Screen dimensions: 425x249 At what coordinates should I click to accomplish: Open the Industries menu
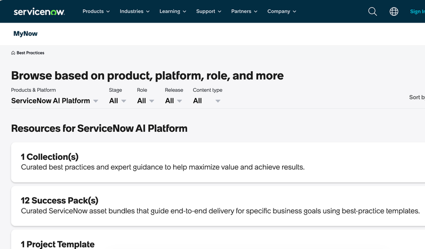[134, 11]
